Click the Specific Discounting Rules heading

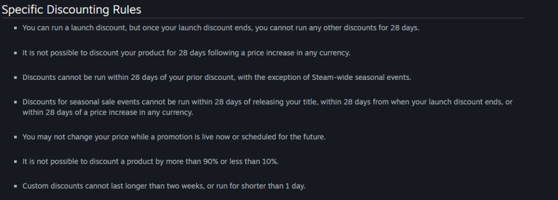[x=71, y=10]
